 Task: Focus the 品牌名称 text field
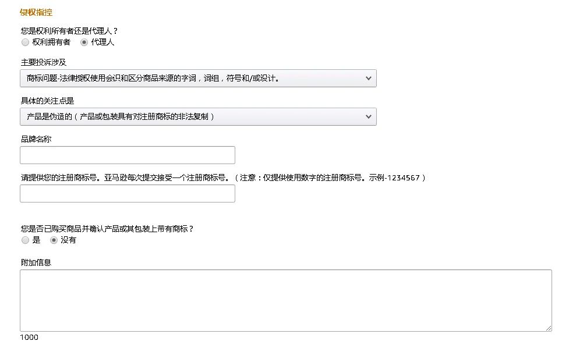tap(128, 155)
